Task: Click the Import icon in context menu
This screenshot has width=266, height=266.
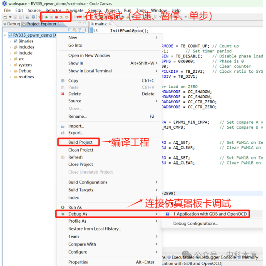Action: click(62, 126)
